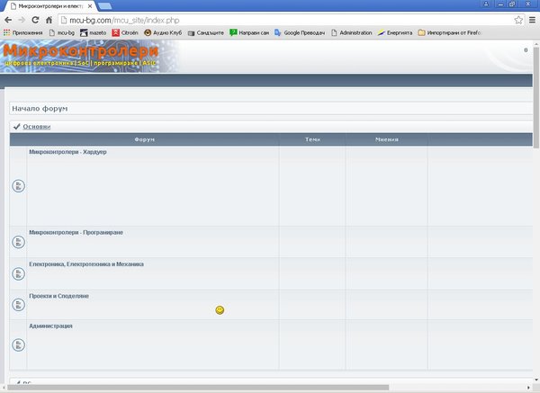540x393 pixels.
Task: Open the Микроконтролери - Хардуер forum
Action: tap(67, 152)
